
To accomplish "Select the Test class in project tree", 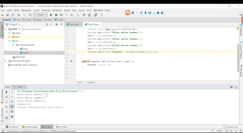I will 24,49.
